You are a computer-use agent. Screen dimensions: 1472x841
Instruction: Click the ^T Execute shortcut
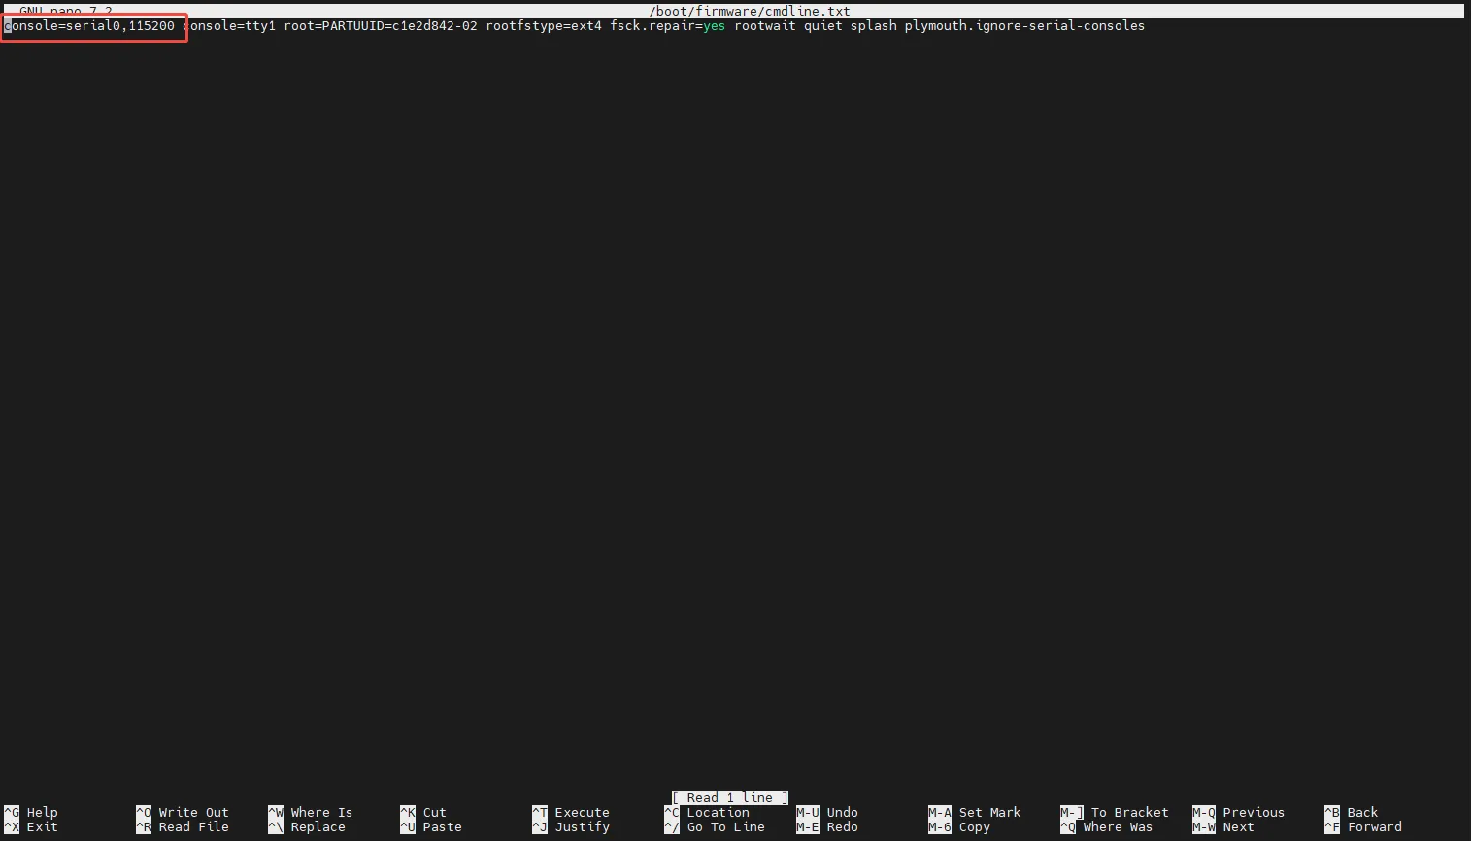coord(571,812)
